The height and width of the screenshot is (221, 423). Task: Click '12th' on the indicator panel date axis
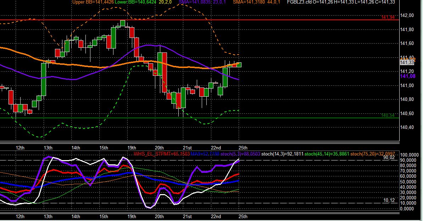pyautogui.click(x=20, y=216)
